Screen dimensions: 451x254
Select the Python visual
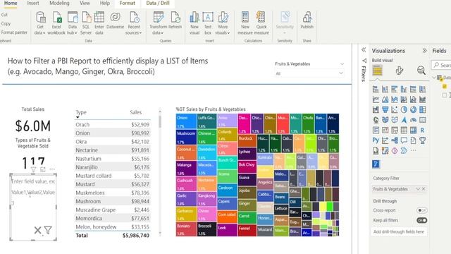(376, 140)
